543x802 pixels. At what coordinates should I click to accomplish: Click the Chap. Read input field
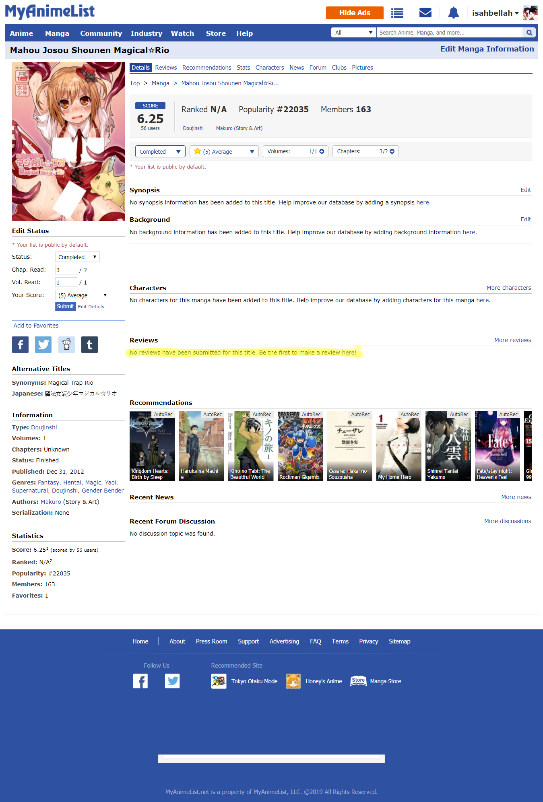click(66, 270)
